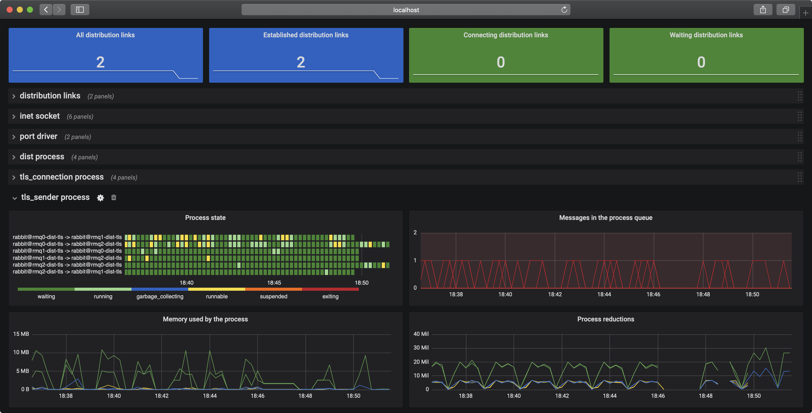Open a new tab with plus button
The width and height of the screenshot is (812, 413).
[805, 13]
